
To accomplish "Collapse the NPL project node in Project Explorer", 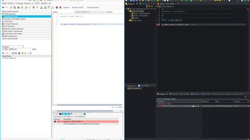I will (126, 9).
